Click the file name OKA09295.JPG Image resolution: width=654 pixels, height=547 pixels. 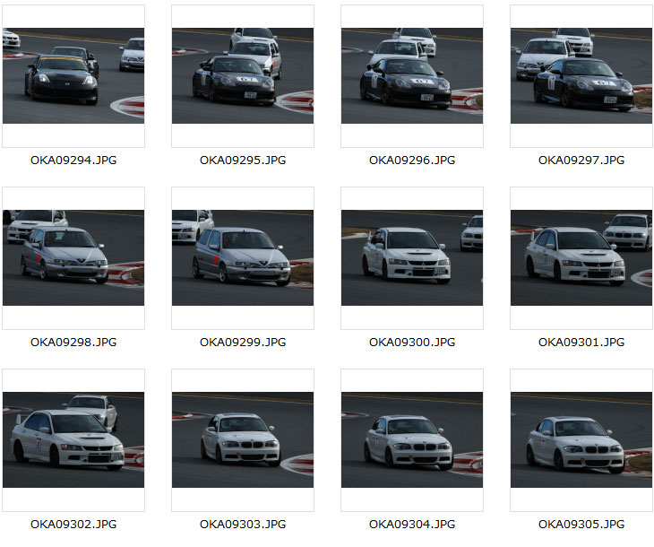point(243,161)
